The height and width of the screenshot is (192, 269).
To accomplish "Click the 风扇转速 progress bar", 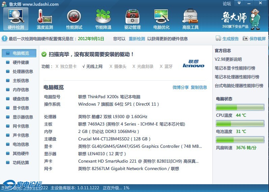I will 240,140.
